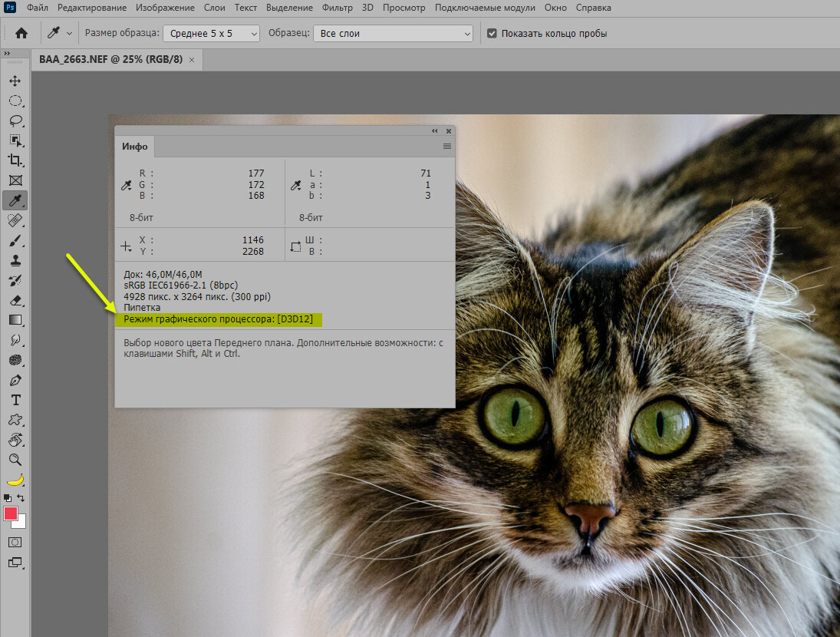Screen dimensions: 840x637
Task: Collapse the Инфо panel to icons
Action: 434,130
